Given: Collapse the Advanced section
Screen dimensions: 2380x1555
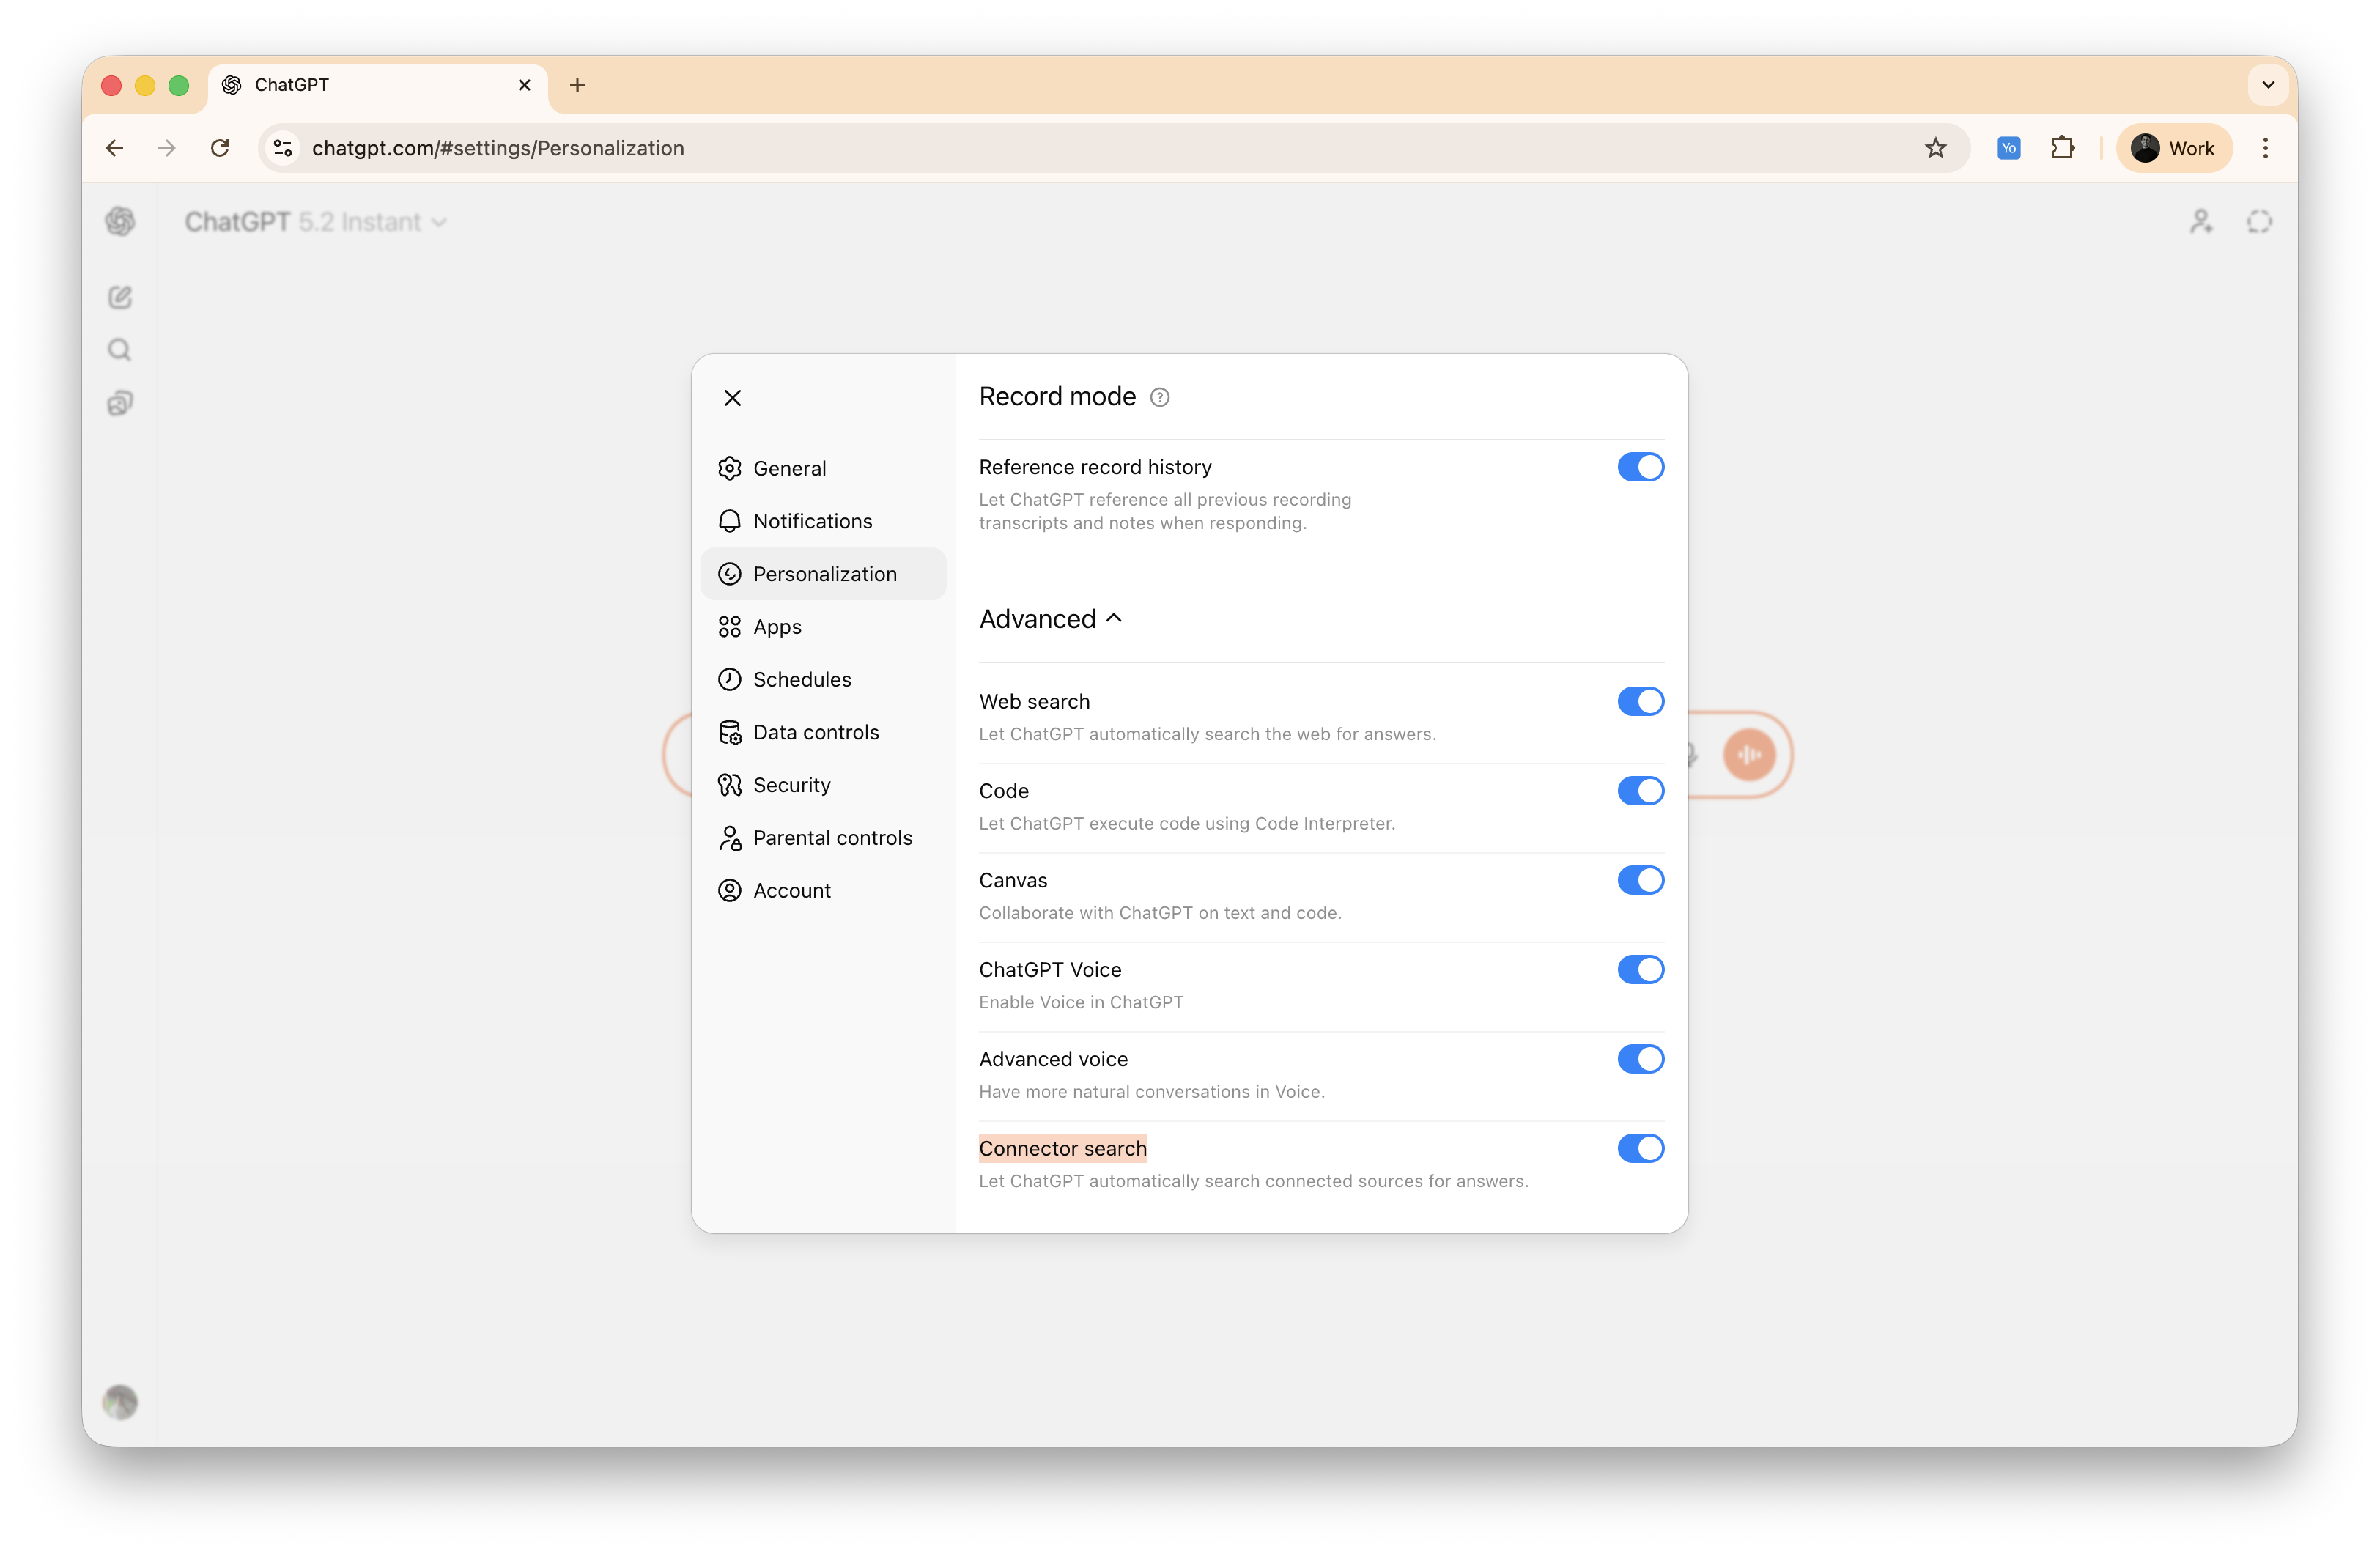Looking at the screenshot, I should click(1114, 618).
